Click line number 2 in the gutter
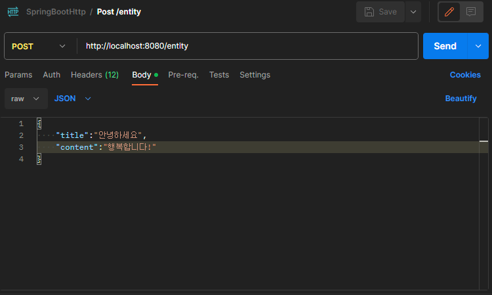Viewport: 492px width, 295px height. pos(21,135)
